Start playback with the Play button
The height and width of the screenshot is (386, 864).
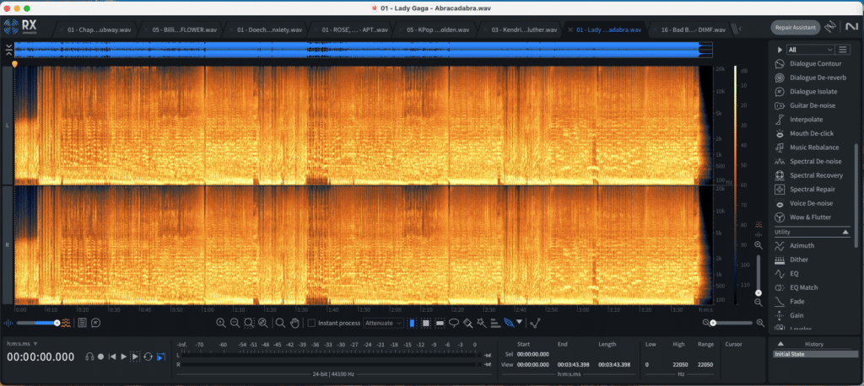click(123, 357)
